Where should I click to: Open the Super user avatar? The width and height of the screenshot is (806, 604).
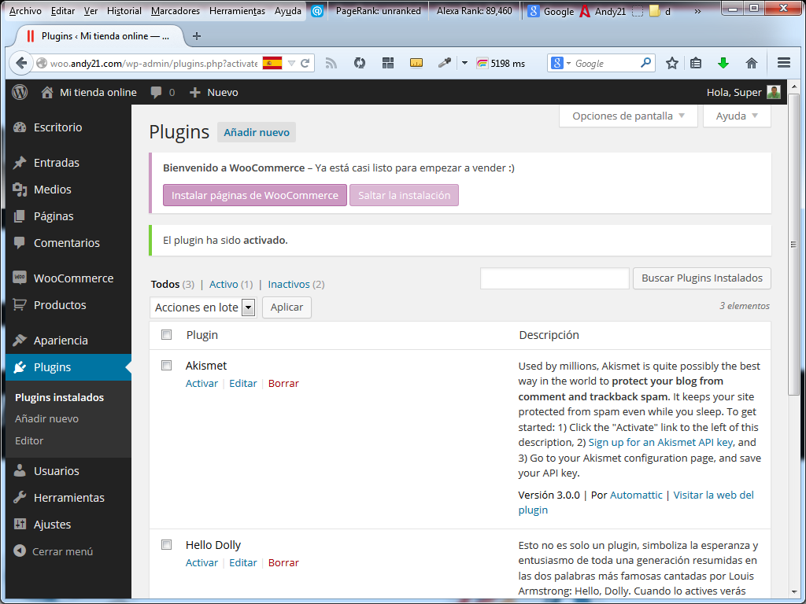(x=774, y=93)
